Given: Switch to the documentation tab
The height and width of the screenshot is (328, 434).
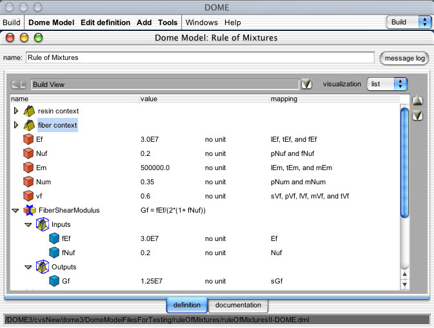Looking at the screenshot, I should pos(238,305).
